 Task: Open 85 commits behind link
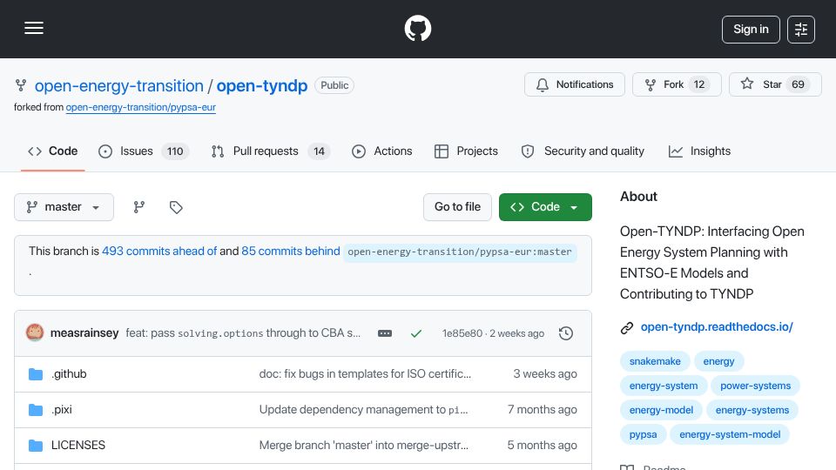click(x=291, y=251)
